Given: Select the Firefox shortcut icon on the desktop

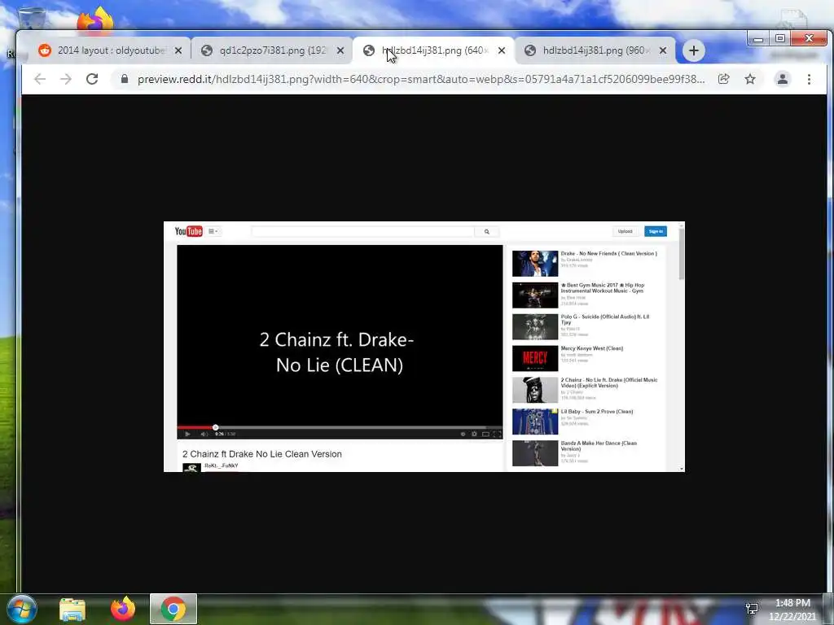Looking at the screenshot, I should tap(95, 19).
